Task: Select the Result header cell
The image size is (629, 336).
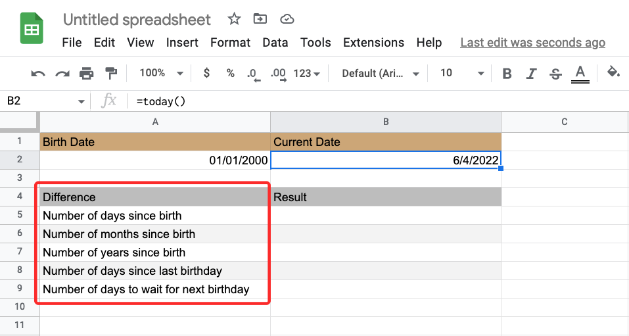Action: click(x=386, y=197)
